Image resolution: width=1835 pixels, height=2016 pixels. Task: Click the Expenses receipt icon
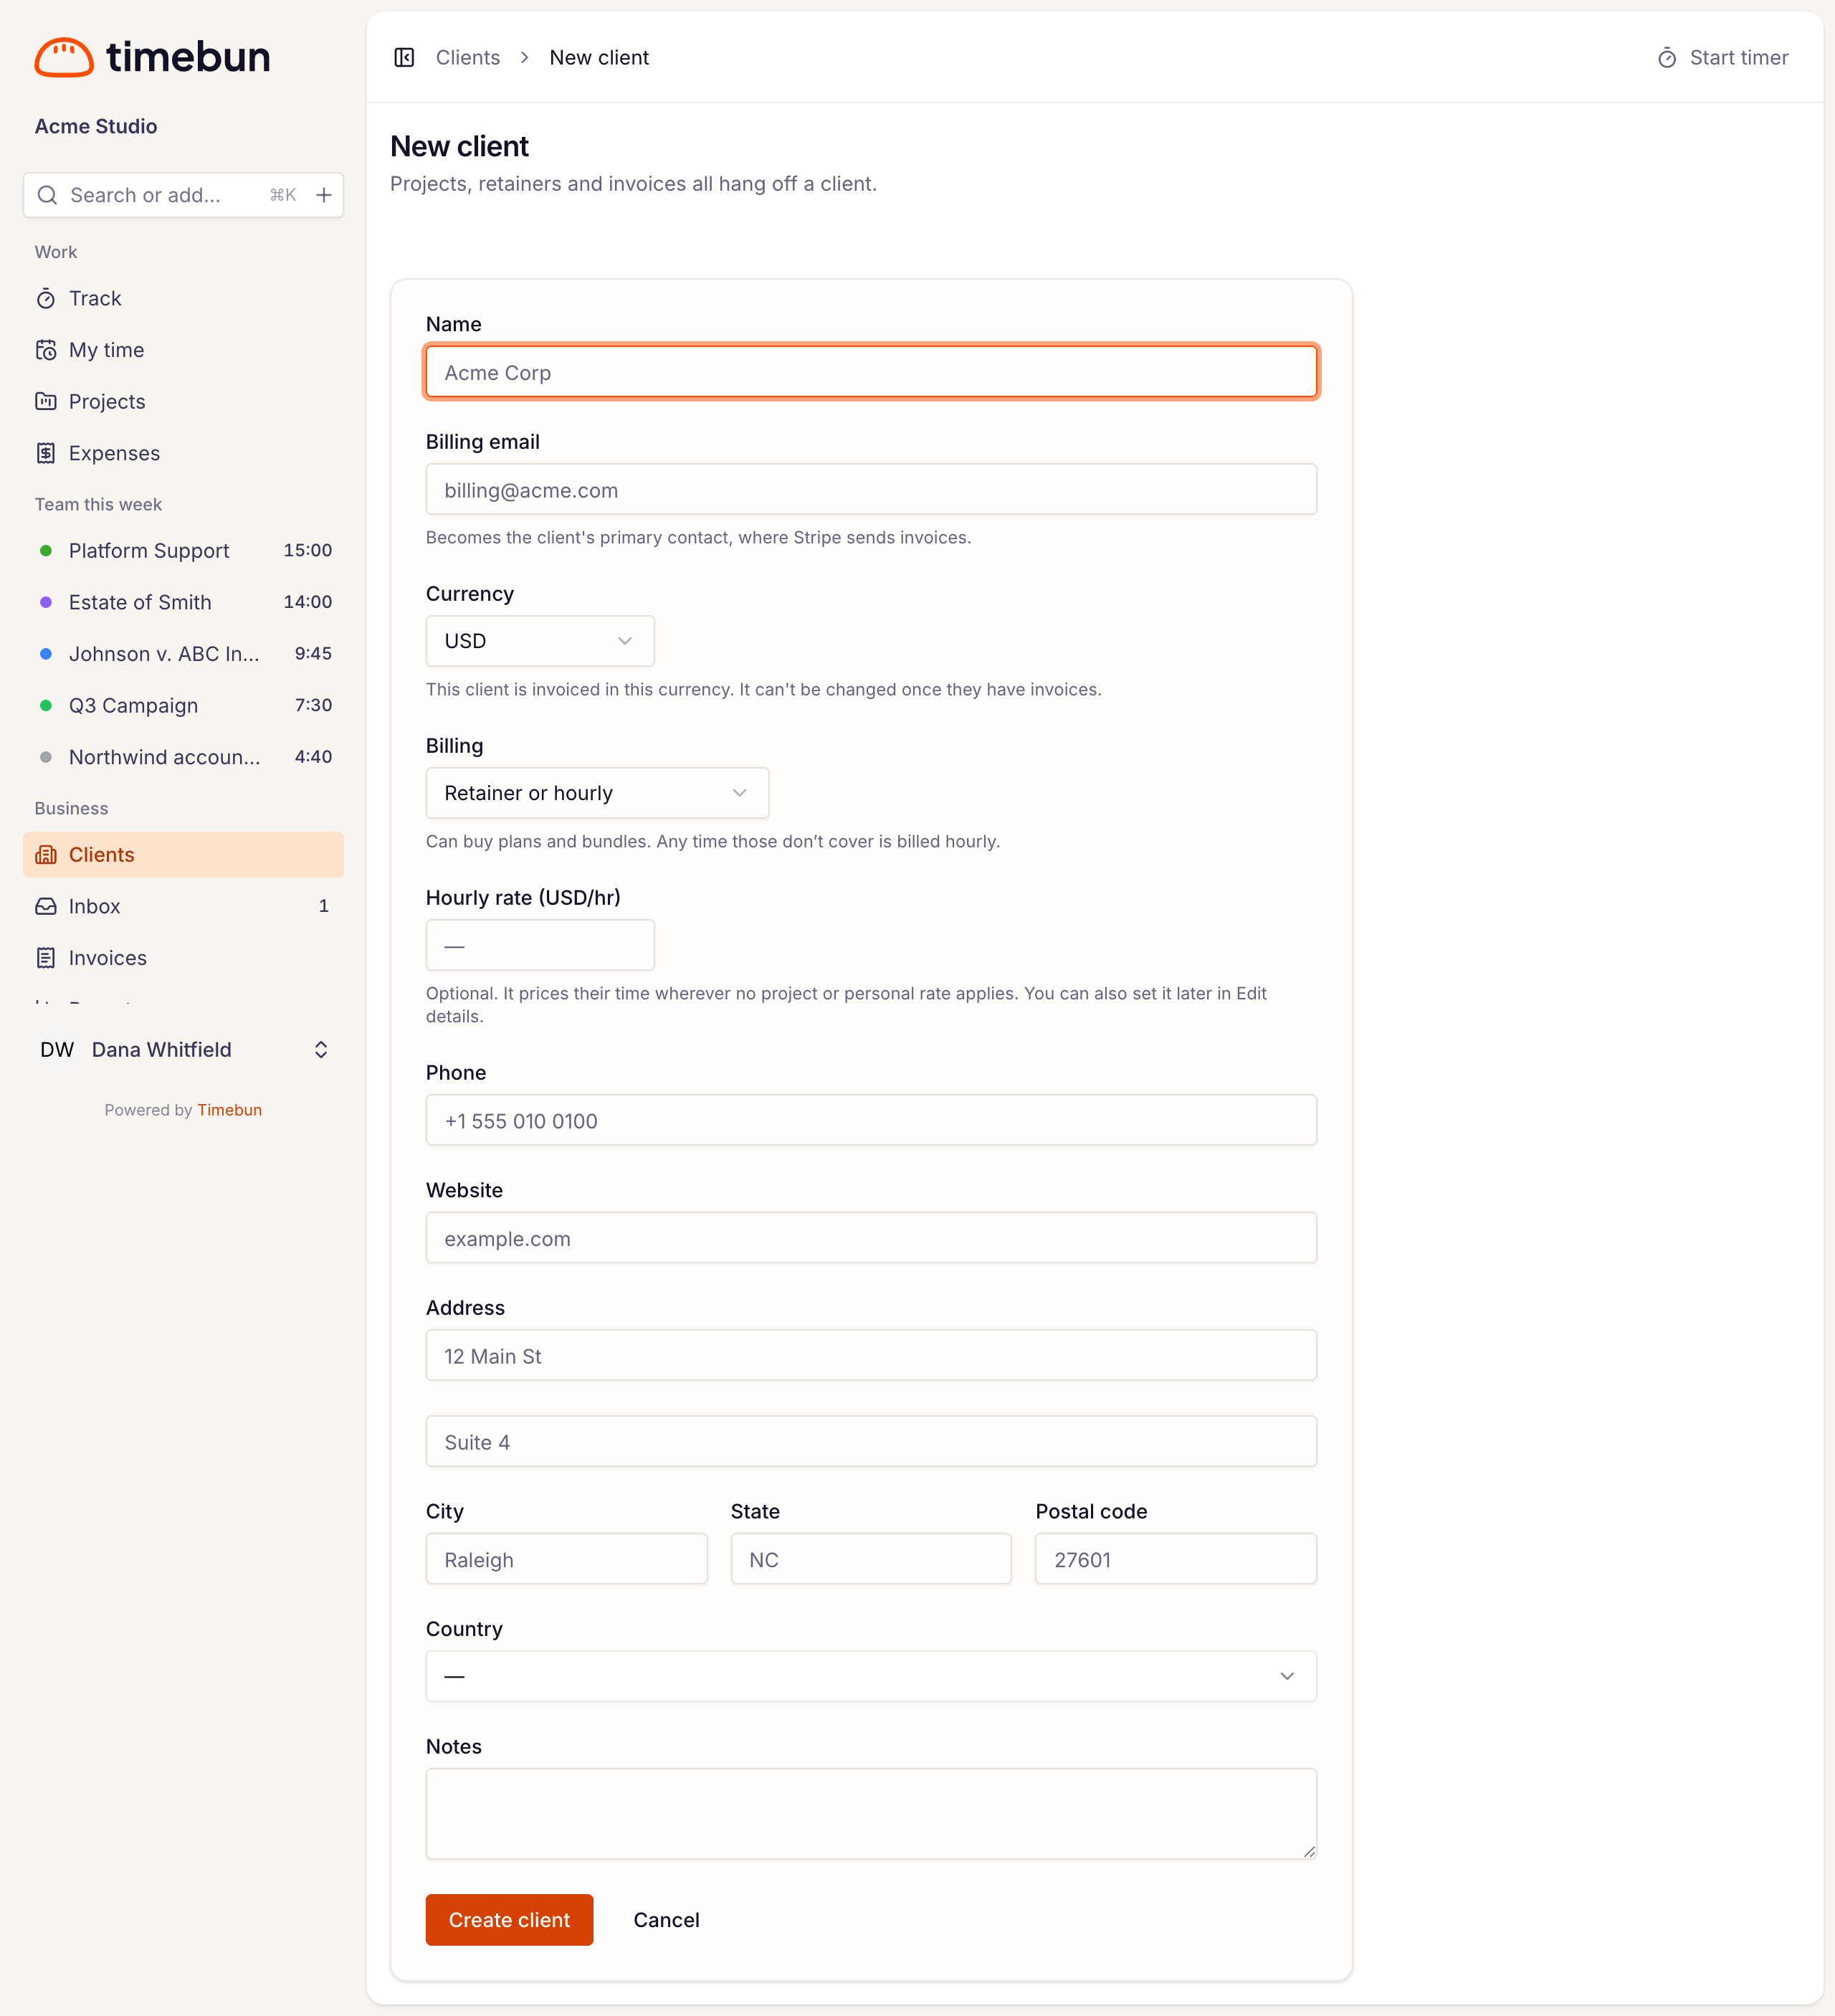click(x=46, y=453)
